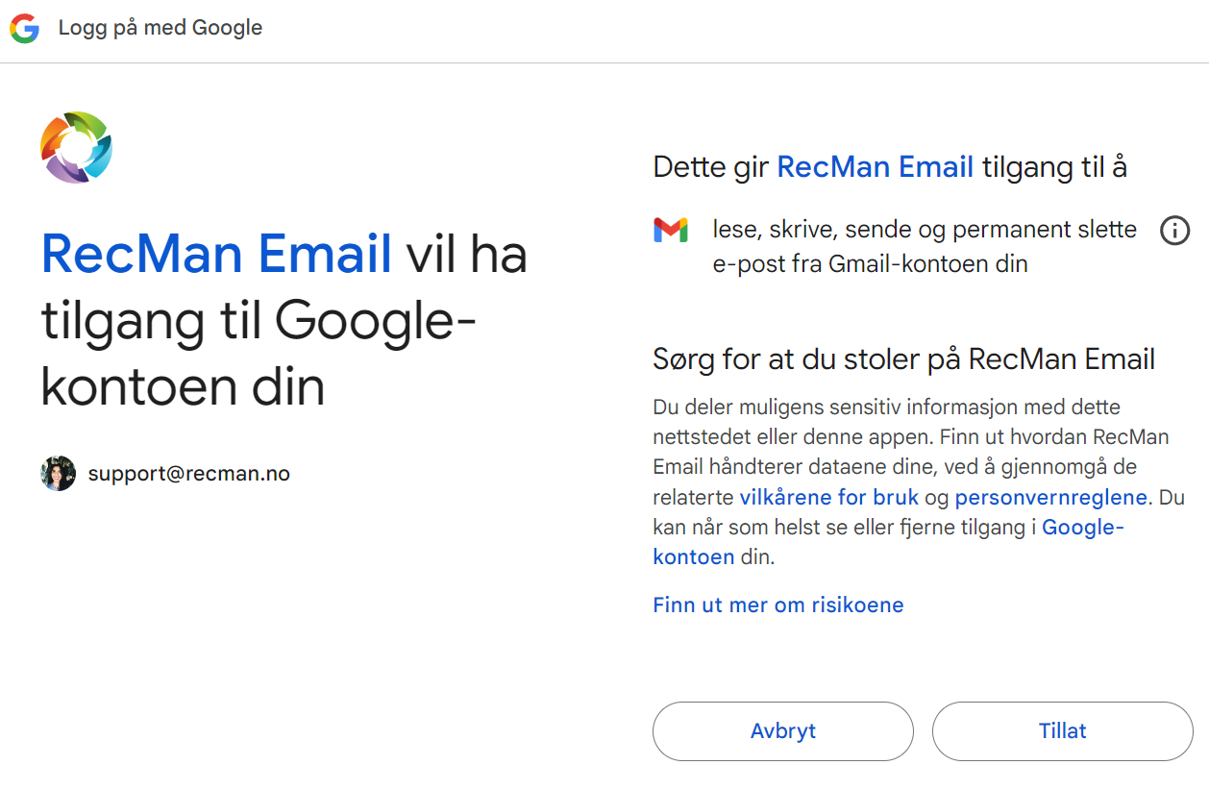
Task: Click the account profile avatar picture
Action: point(58,473)
